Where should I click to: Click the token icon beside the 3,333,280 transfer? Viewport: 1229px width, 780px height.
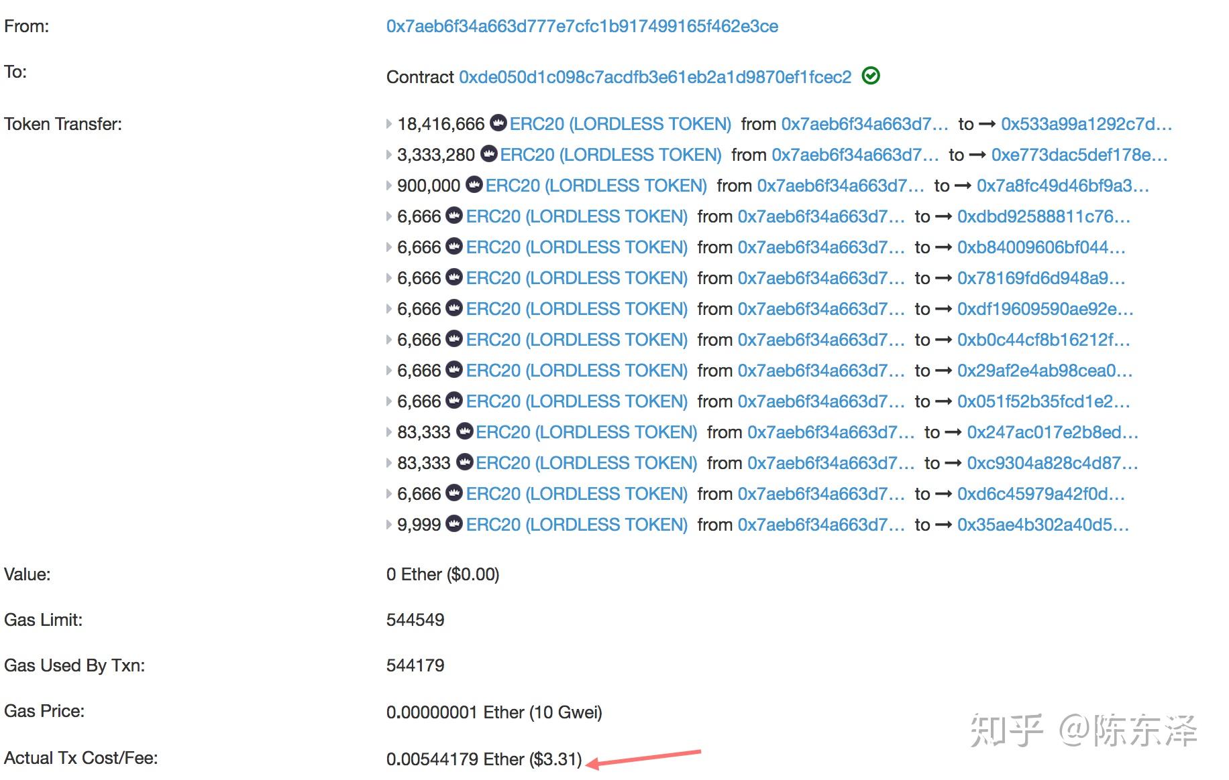tap(489, 154)
